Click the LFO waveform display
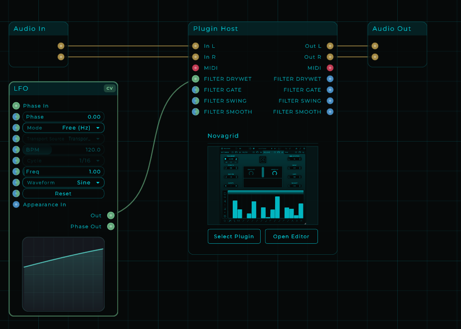This screenshot has height=329, width=461. [x=63, y=274]
